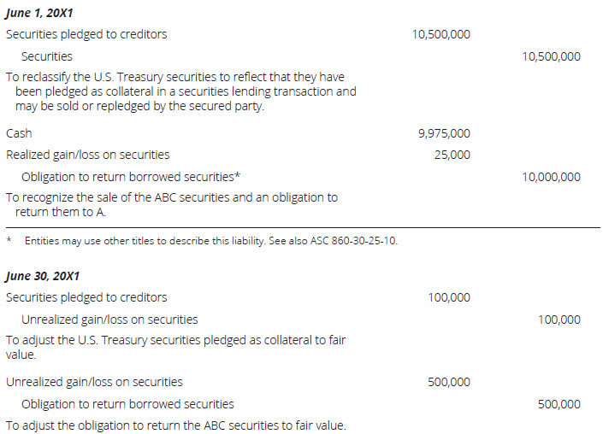This screenshot has width=603, height=434.
Task: Select the Cash account line
Action: tap(19, 134)
